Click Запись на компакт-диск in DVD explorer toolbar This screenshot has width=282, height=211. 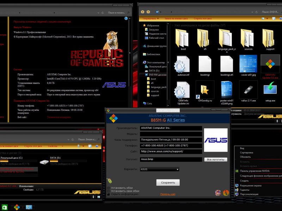(176, 19)
